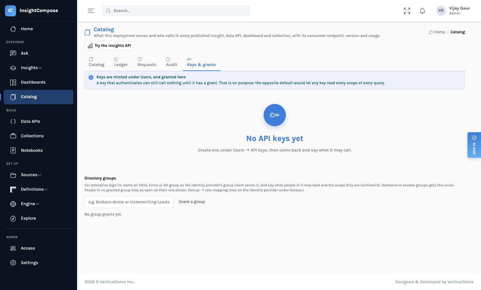Click the Home icon in sidebar

coord(13,29)
